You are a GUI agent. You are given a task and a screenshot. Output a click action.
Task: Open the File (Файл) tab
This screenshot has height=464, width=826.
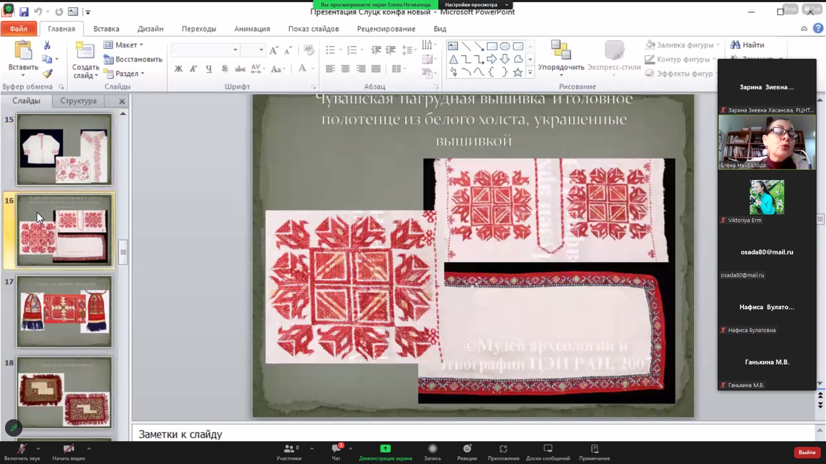coord(19,29)
